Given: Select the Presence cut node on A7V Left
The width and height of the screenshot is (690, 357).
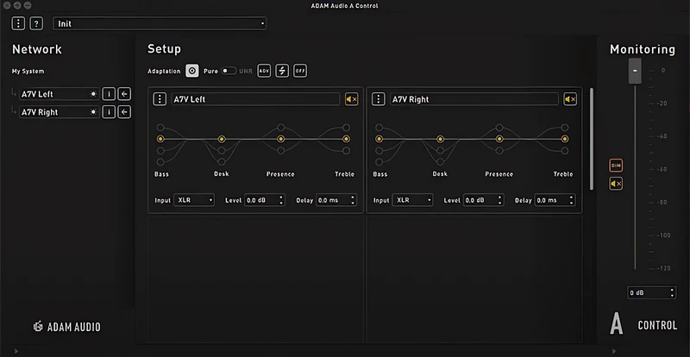Looking at the screenshot, I should pos(281,151).
